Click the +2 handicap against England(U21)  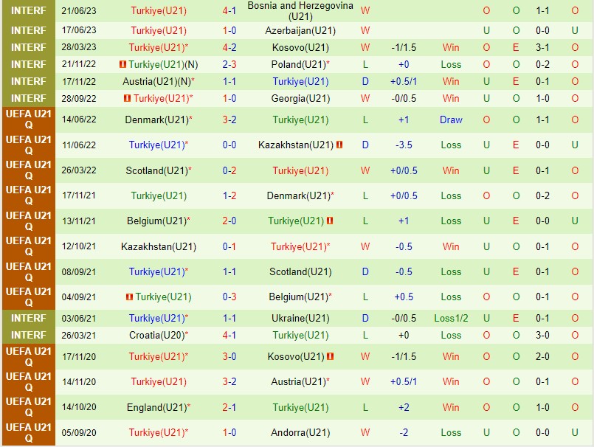point(404,407)
